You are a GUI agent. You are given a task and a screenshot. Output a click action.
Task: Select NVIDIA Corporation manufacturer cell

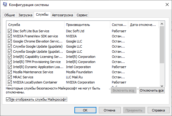pos(80,82)
